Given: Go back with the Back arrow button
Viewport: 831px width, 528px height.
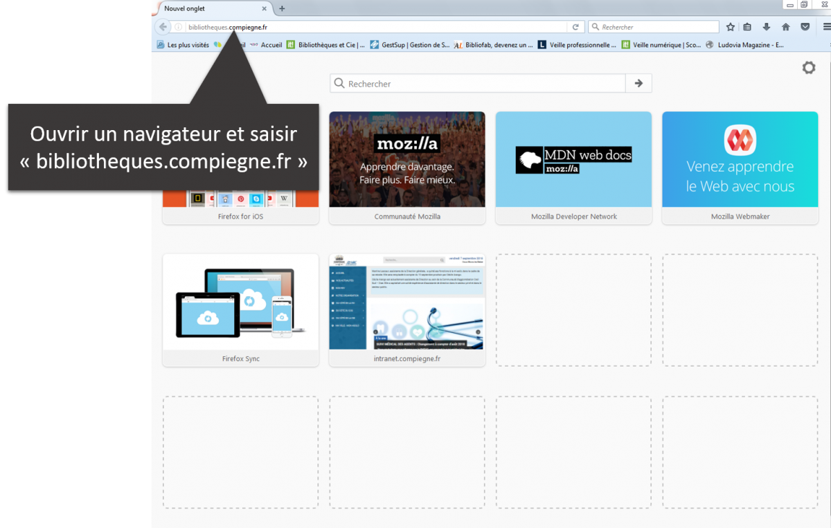Looking at the screenshot, I should tap(163, 27).
